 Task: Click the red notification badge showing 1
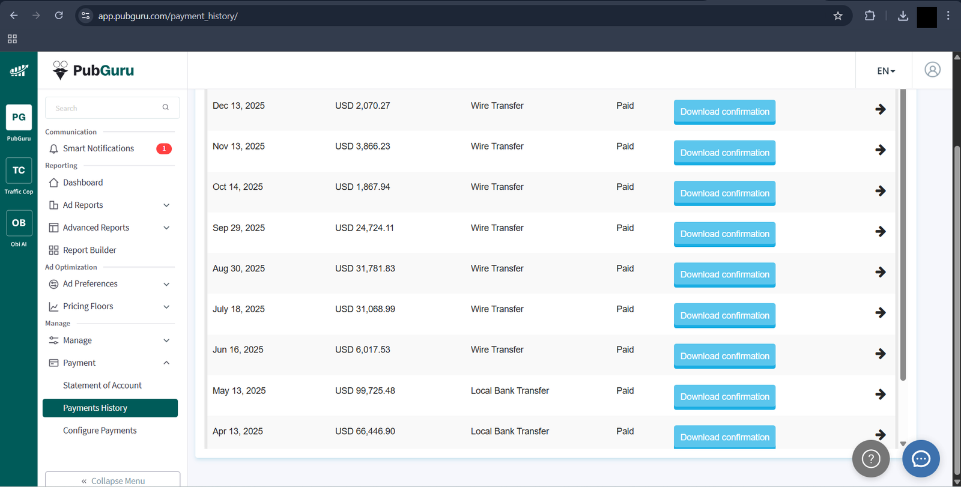pos(164,148)
